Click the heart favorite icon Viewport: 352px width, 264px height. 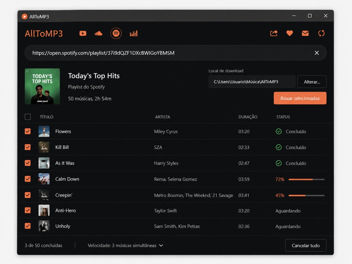coord(290,33)
